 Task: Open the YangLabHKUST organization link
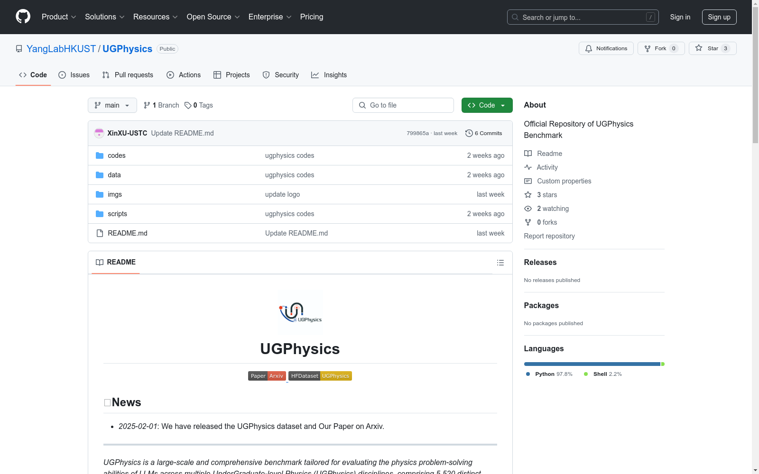(61, 49)
